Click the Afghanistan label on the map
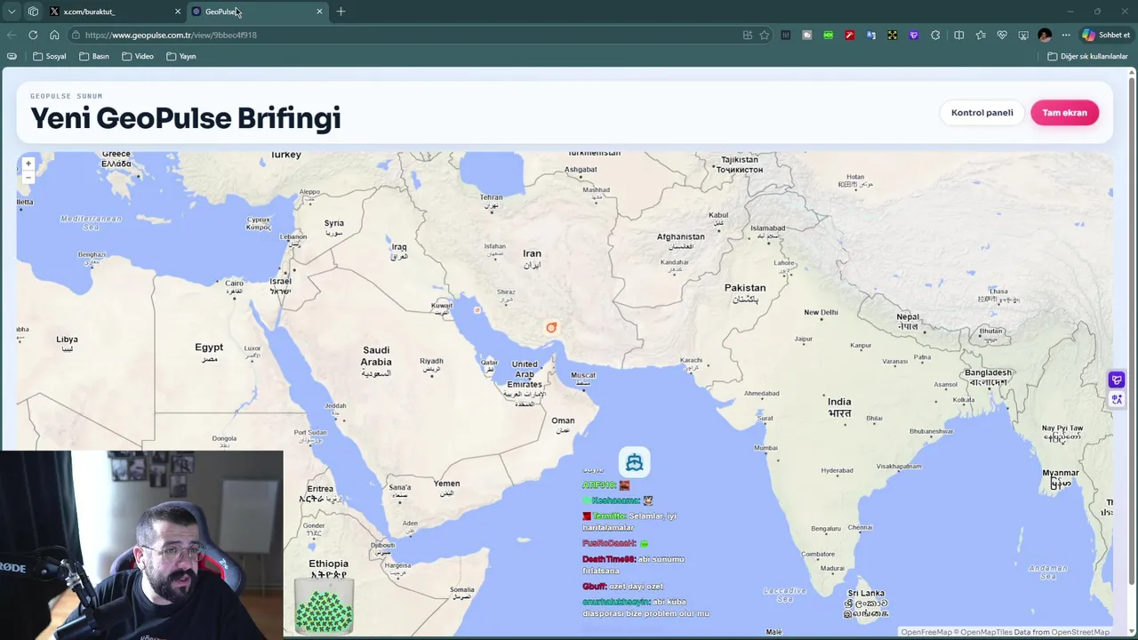 (680, 241)
